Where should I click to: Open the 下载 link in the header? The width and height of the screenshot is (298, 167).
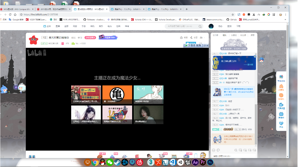point(238,26)
